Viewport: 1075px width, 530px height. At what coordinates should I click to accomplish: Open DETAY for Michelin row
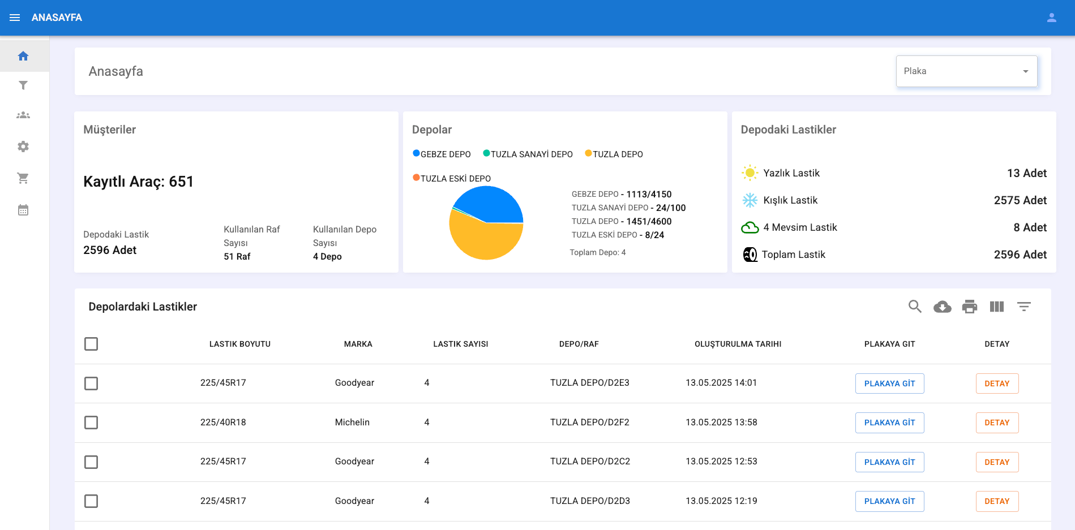click(997, 423)
